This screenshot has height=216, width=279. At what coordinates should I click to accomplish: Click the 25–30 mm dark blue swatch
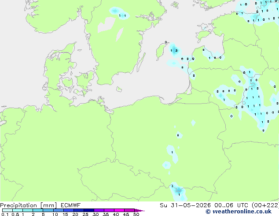click(88, 210)
